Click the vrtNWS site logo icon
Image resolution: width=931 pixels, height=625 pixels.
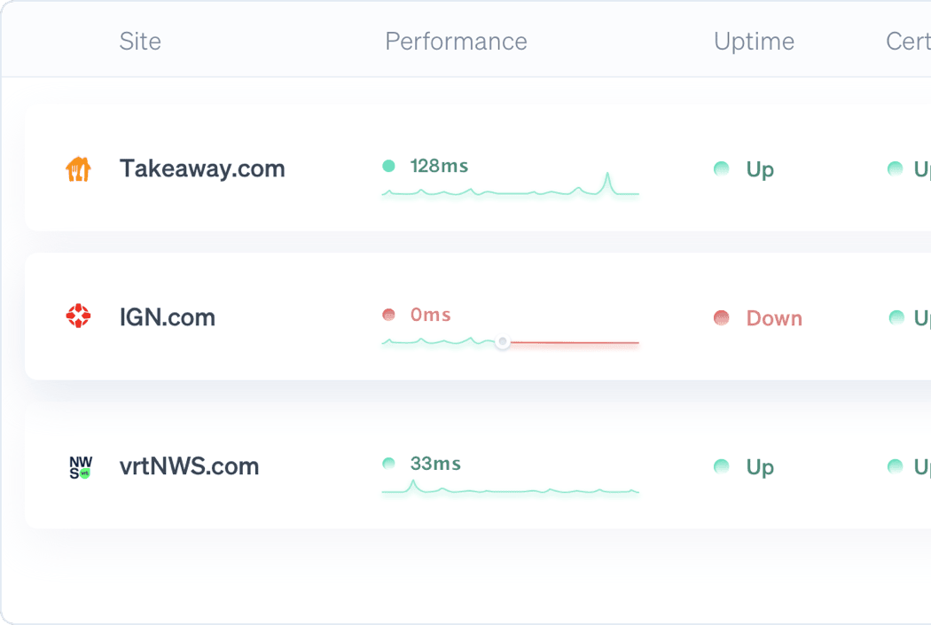coord(80,467)
